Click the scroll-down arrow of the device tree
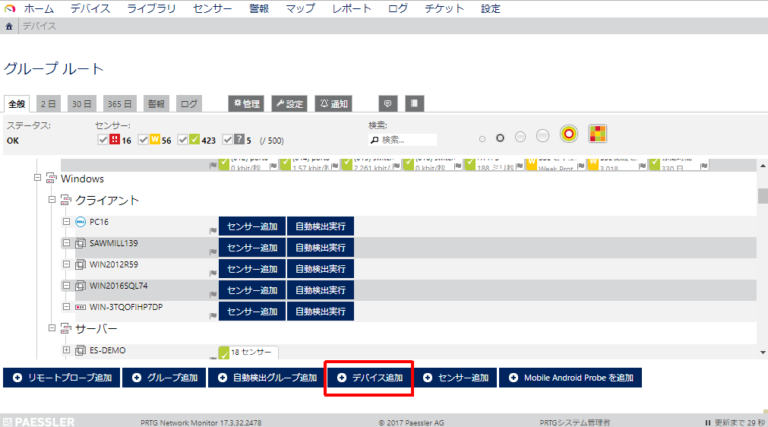Screen dimensions: 768x427 (x=763, y=352)
